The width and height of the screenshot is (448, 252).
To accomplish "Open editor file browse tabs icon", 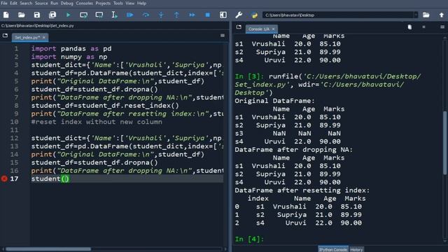I will coord(5,36).
